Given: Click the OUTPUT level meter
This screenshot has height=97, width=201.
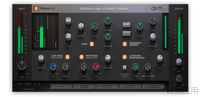Looking at the screenshot, I should click(180, 33).
